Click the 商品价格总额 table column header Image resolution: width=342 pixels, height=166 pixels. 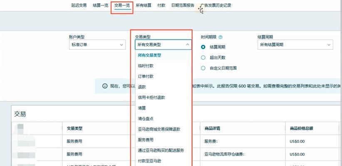(301, 128)
